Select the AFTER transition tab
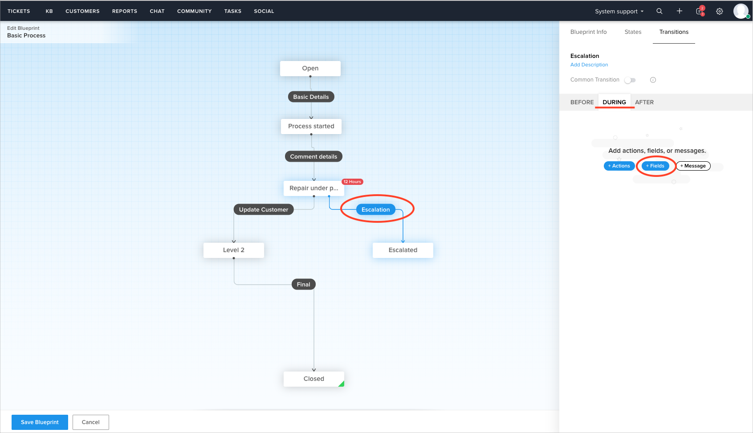 click(644, 102)
